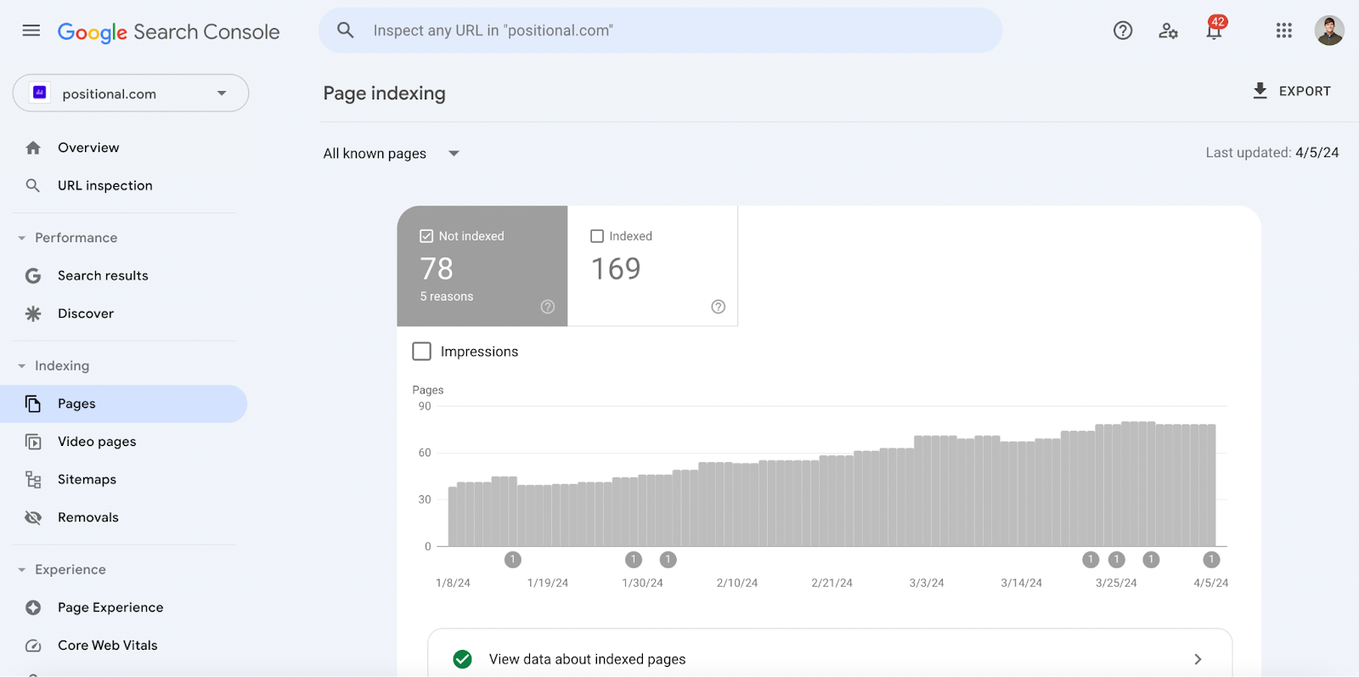This screenshot has width=1359, height=677.
Task: Open chevron on View data about indexed pages
Action: pyautogui.click(x=1198, y=659)
